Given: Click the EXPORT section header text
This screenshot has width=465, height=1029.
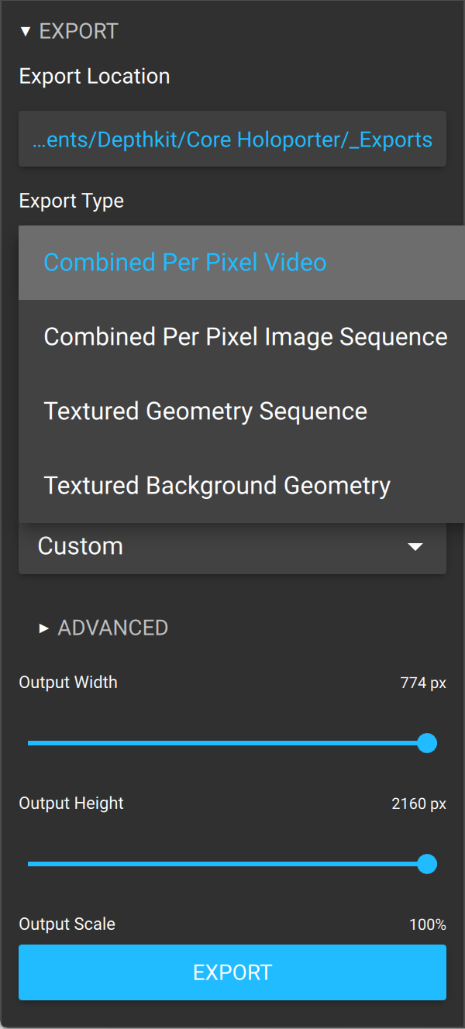Looking at the screenshot, I should (x=78, y=32).
